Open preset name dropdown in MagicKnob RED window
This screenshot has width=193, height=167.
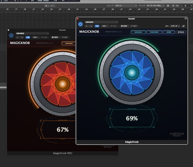click(x=32, y=33)
